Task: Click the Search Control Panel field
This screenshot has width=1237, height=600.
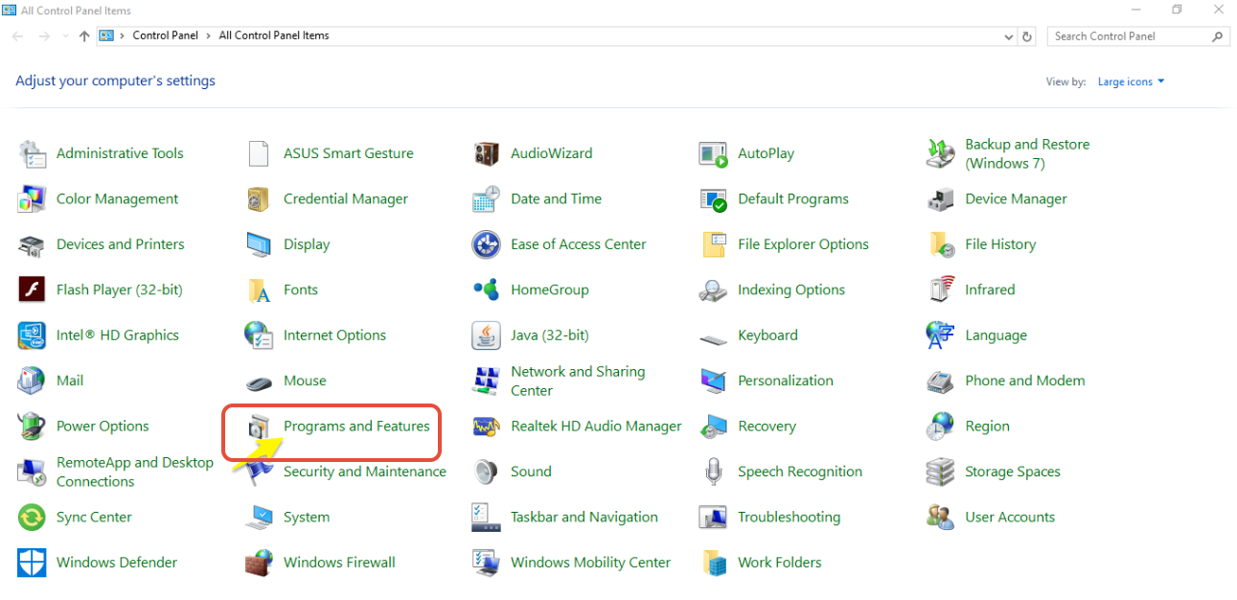Action: pyautogui.click(x=1138, y=36)
